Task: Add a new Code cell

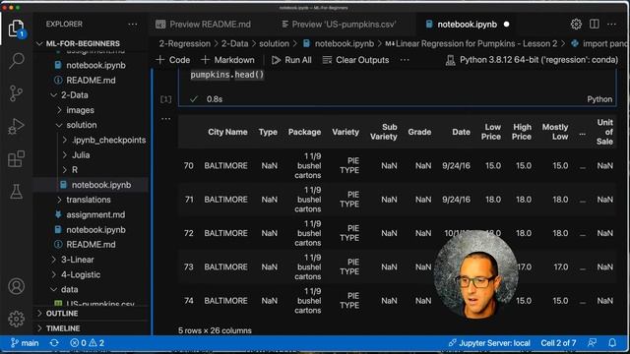Action: pyautogui.click(x=173, y=60)
